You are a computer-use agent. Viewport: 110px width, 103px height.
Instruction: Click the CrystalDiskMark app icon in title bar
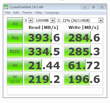click(6, 7)
